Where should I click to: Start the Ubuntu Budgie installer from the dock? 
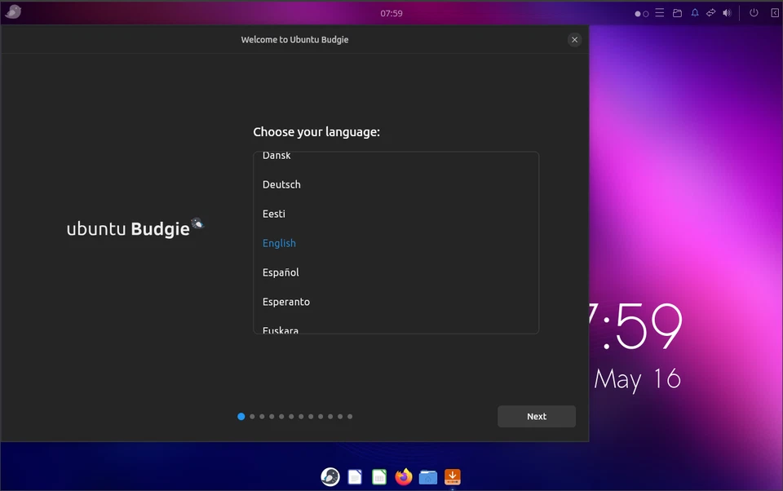pos(452,477)
